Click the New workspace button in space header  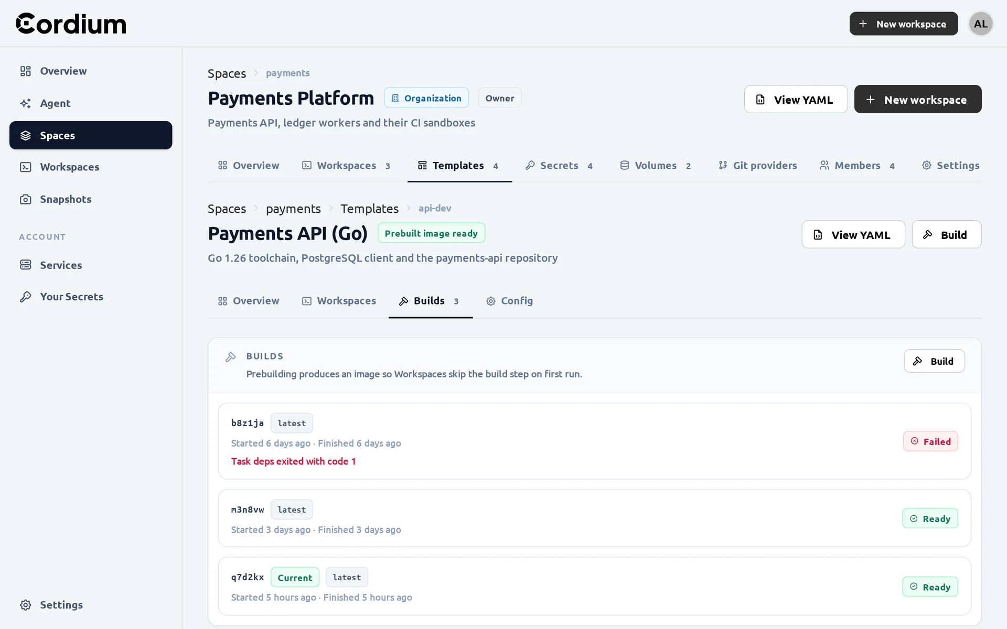(918, 99)
